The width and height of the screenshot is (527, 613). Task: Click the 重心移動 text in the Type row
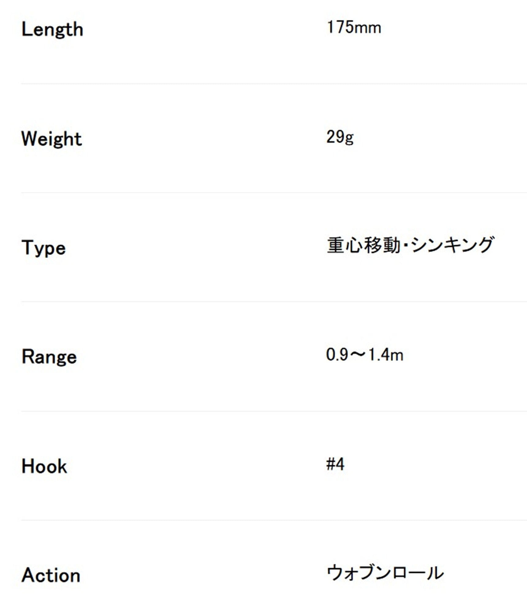point(364,245)
